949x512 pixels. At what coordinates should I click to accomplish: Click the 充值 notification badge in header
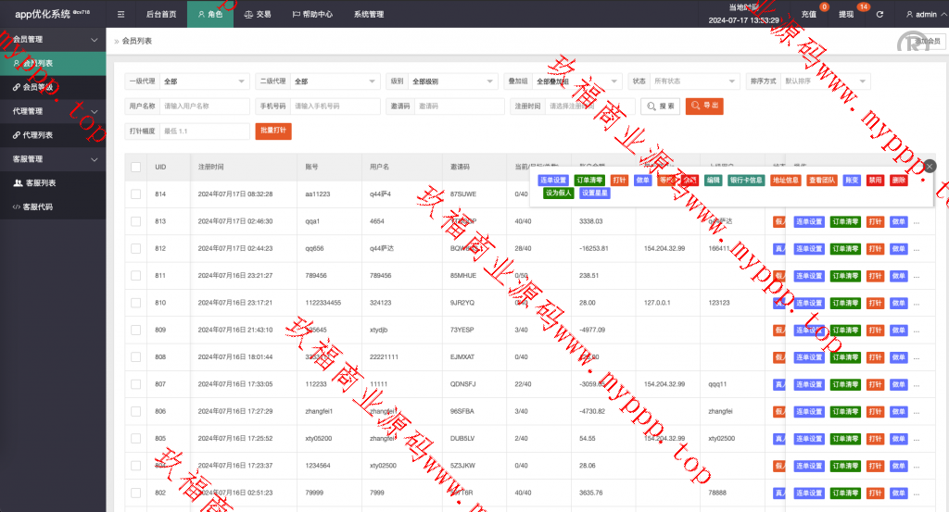click(824, 8)
